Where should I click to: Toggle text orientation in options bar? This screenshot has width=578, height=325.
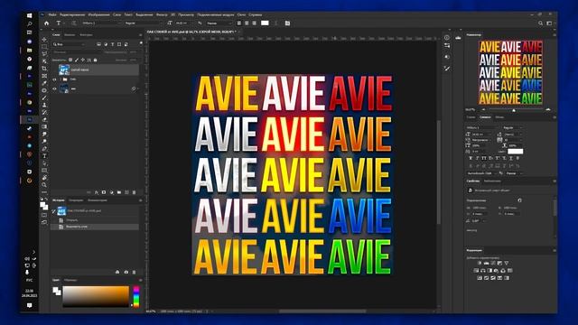click(73, 23)
